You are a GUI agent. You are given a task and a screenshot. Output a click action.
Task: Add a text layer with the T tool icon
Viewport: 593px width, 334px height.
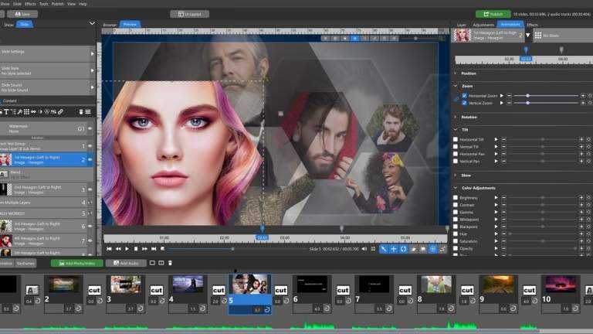(x=6, y=111)
